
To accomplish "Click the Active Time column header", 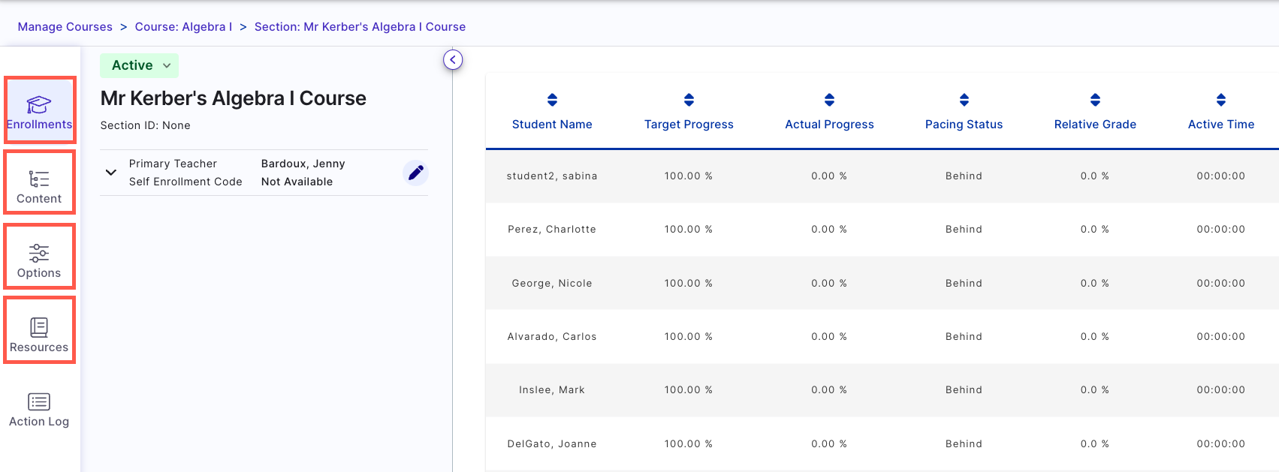I will point(1221,125).
